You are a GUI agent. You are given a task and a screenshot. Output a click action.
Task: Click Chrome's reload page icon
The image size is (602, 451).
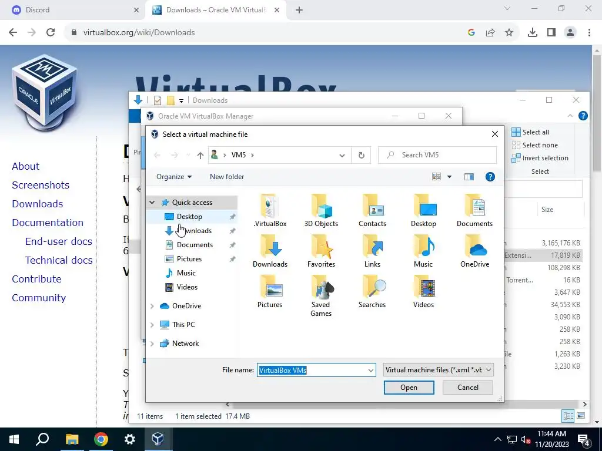51,33
